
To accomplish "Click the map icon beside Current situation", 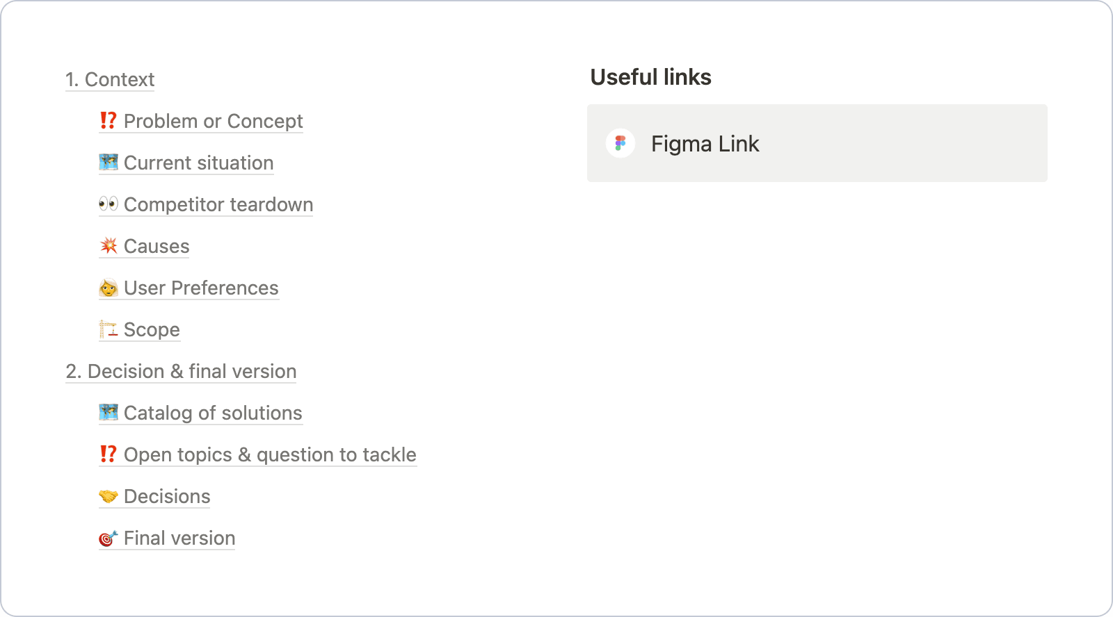I will tap(109, 163).
